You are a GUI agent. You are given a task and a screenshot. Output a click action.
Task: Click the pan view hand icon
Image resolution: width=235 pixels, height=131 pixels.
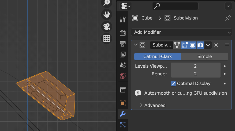click(107, 14)
